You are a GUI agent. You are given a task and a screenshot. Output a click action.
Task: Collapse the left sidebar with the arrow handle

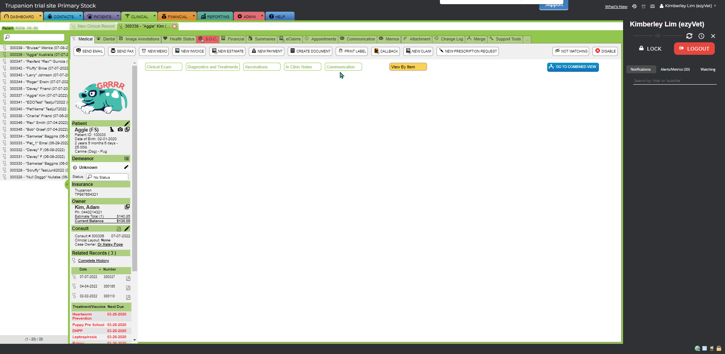tap(67, 184)
